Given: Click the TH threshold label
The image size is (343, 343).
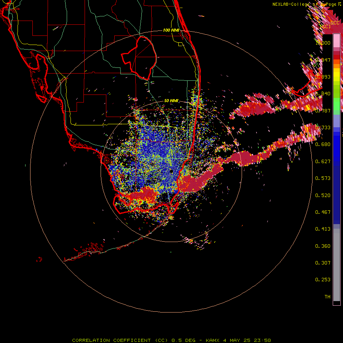Looking at the screenshot, I should 327,297.
